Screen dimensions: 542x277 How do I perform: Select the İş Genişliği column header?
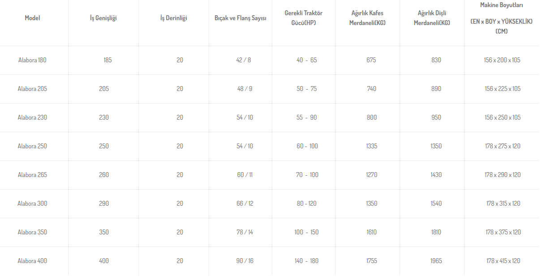point(103,18)
